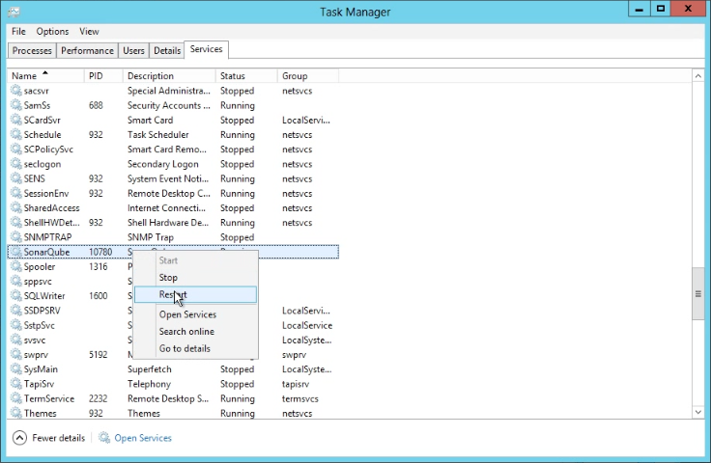Click the Task Manager title bar icon
Viewport: 711px width, 463px height.
click(x=14, y=12)
